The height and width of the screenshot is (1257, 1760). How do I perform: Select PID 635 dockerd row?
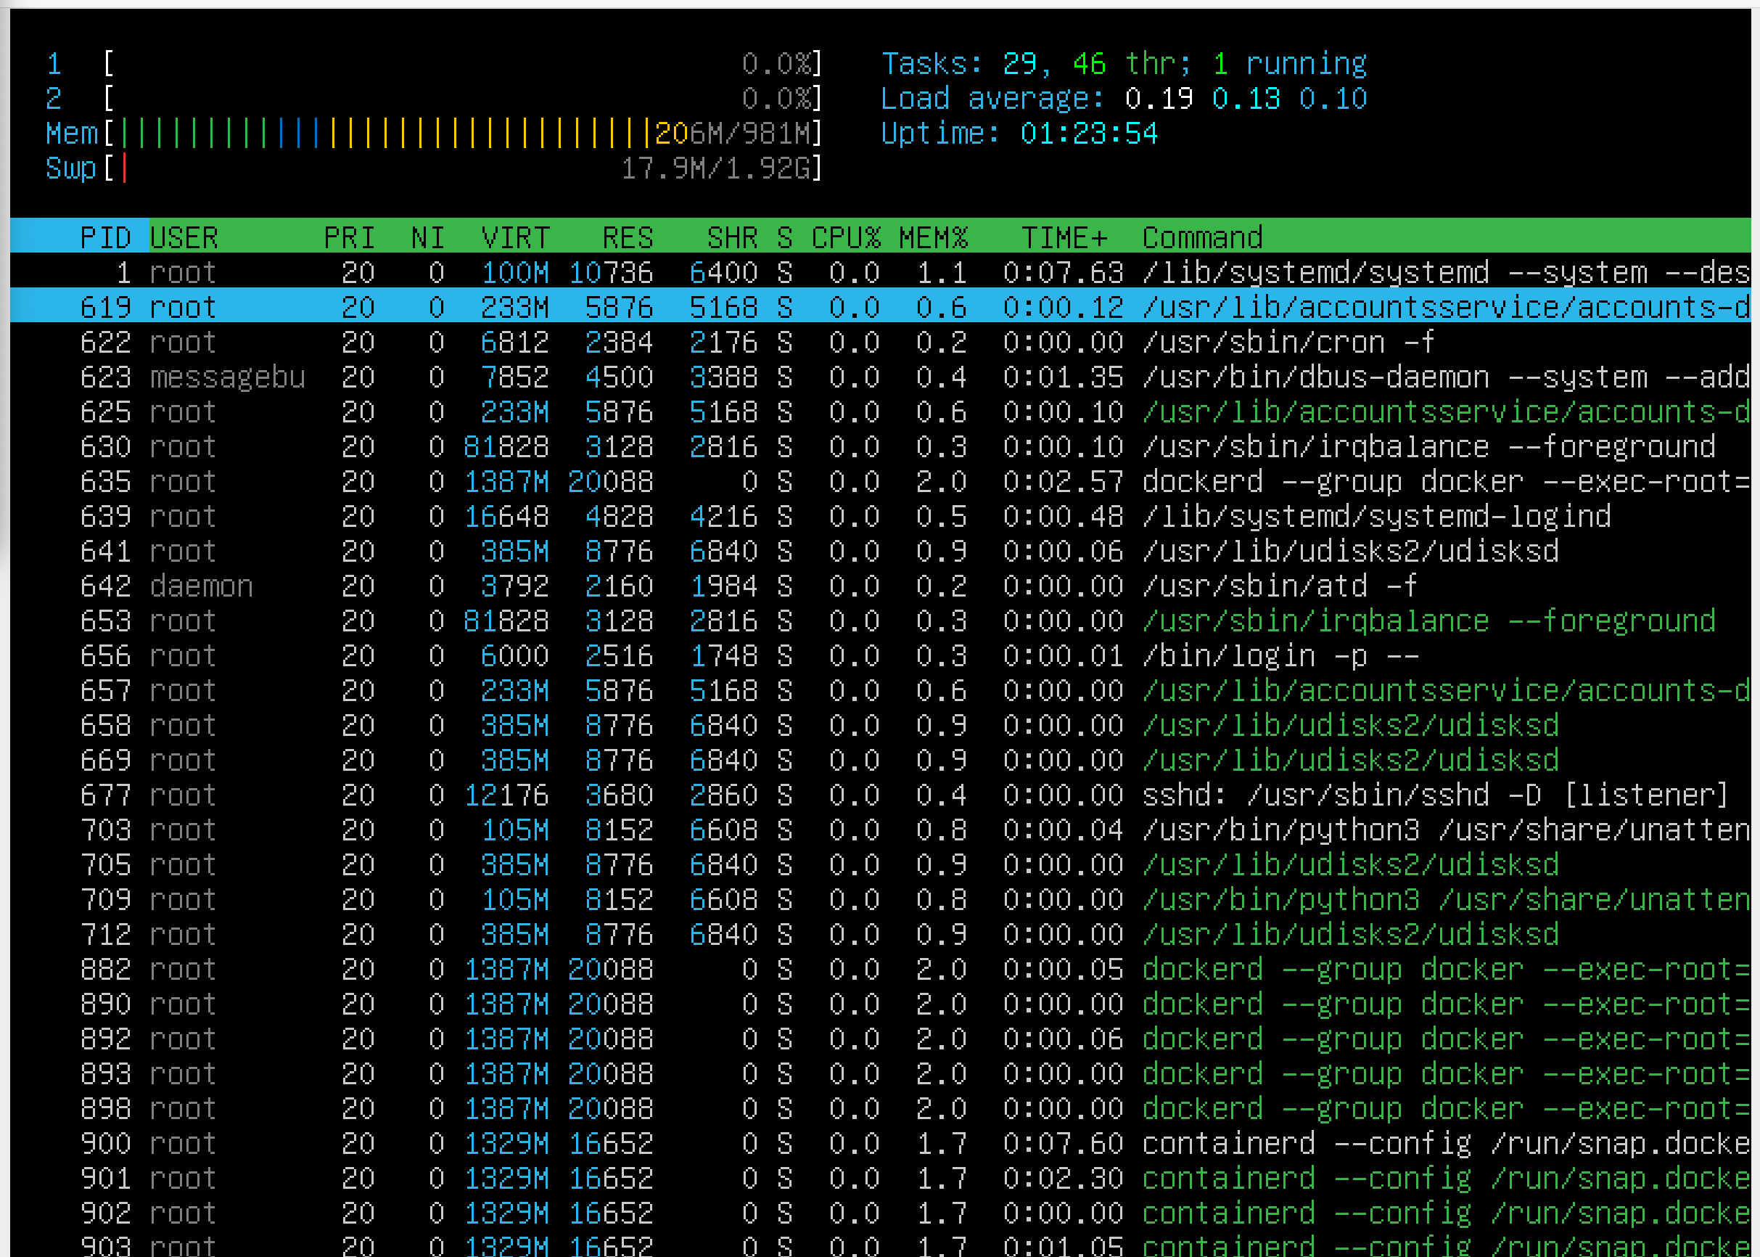pyautogui.click(x=881, y=481)
